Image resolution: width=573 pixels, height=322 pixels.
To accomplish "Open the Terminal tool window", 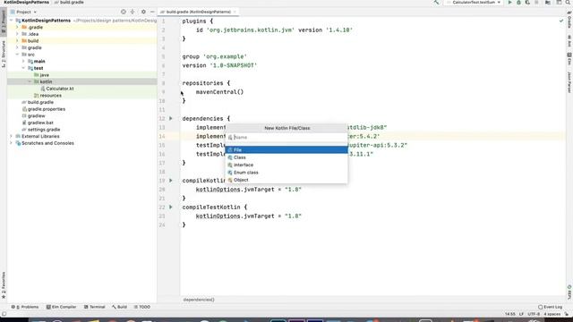I will [x=95, y=307].
